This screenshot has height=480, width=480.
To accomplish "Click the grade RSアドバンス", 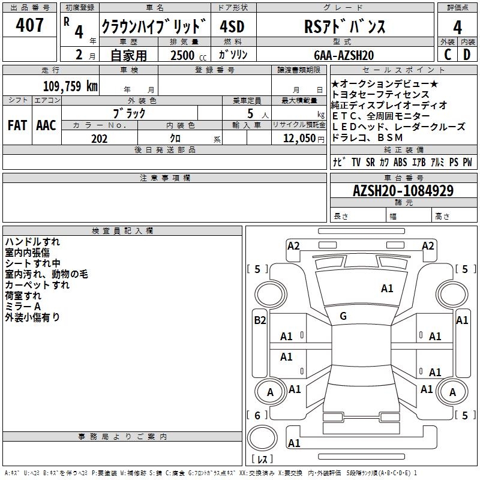I will pos(344,26).
